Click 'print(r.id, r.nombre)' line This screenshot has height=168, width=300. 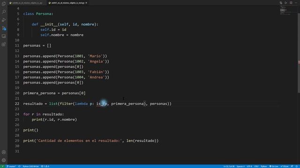click(54, 119)
